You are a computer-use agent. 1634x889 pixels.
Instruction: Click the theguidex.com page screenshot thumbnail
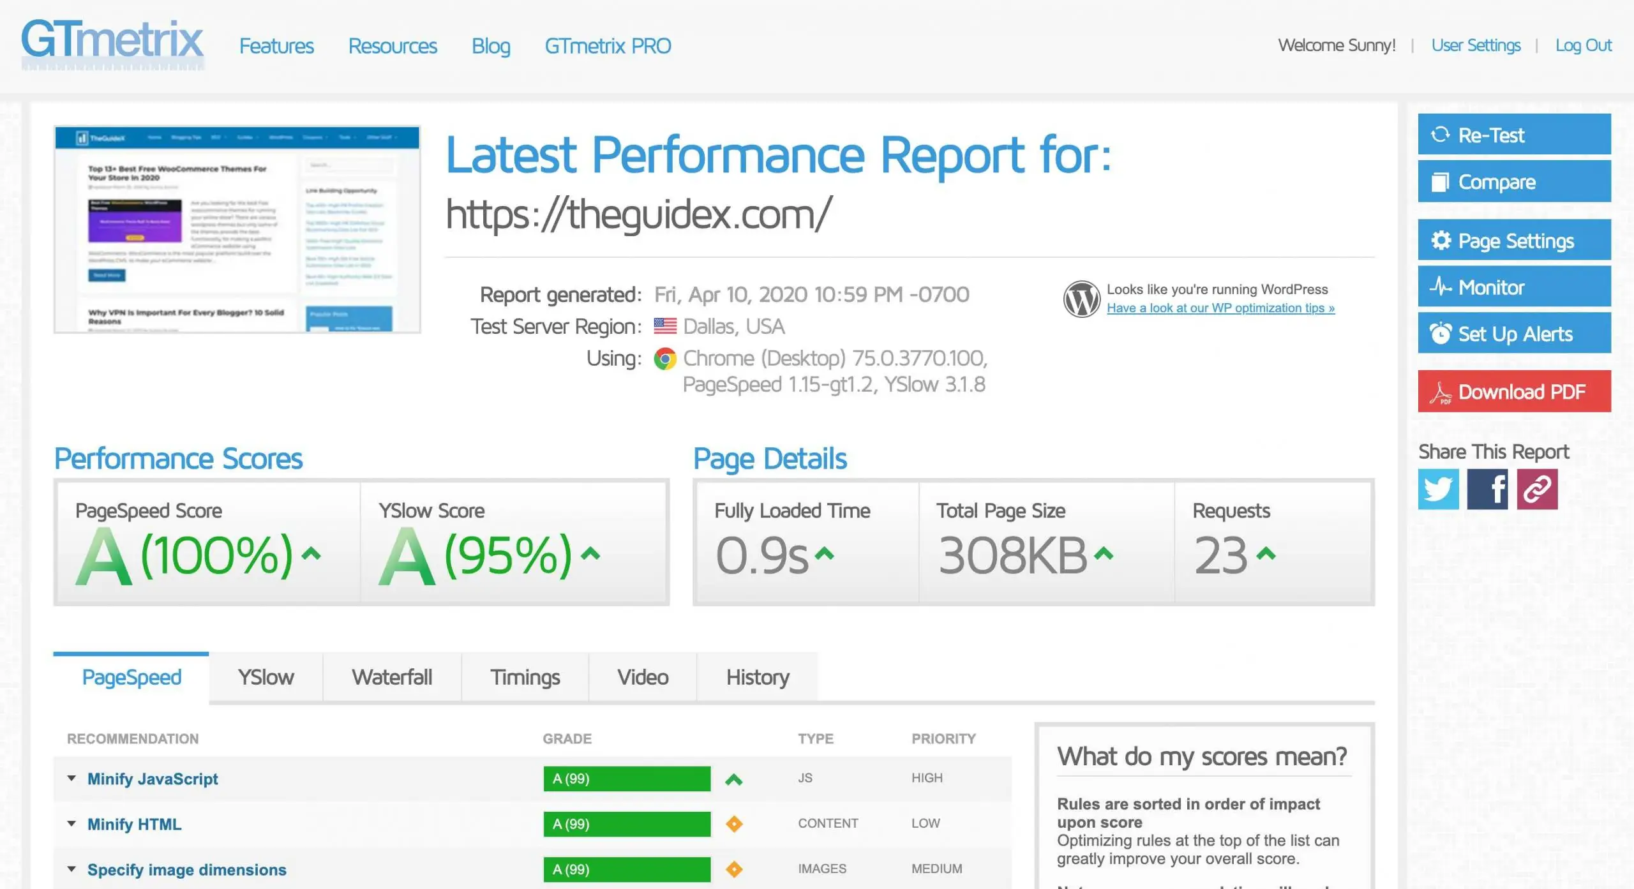click(x=238, y=230)
